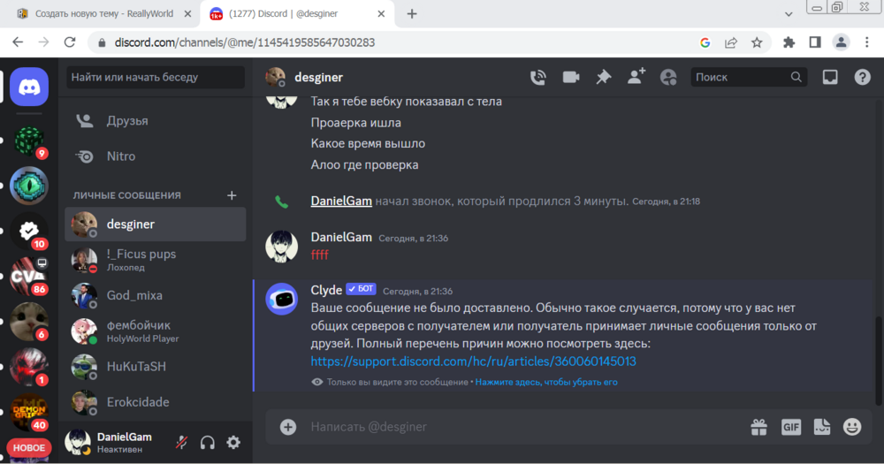Click the DanielGam message avatar
The width and height of the screenshot is (884, 464).
(x=282, y=247)
